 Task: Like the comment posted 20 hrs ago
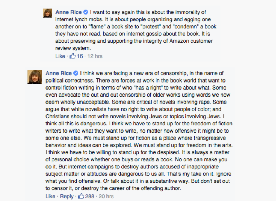coord(50,196)
